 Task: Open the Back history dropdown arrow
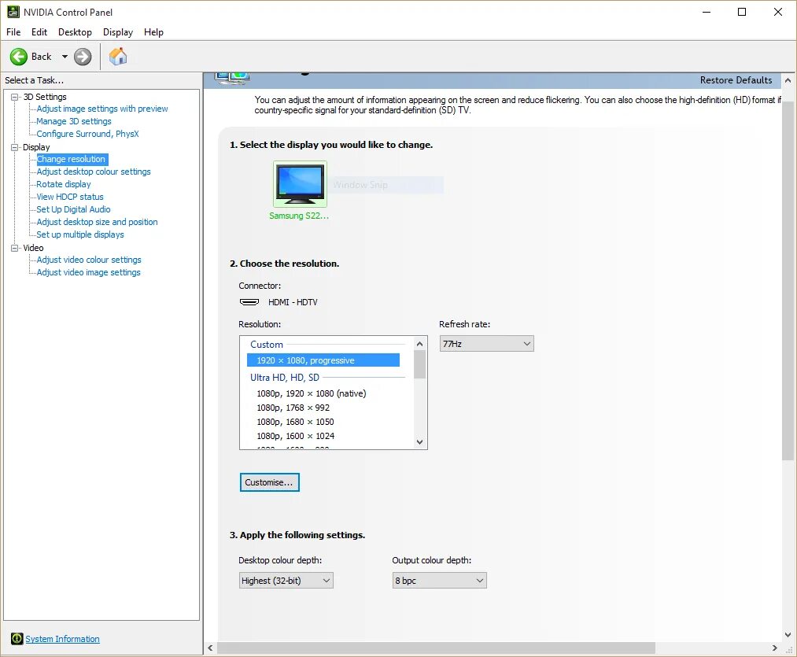[65, 57]
